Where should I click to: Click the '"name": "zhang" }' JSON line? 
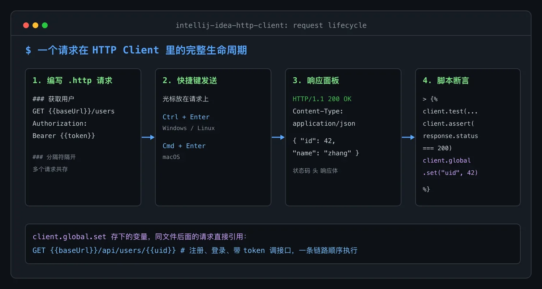tap(326, 153)
